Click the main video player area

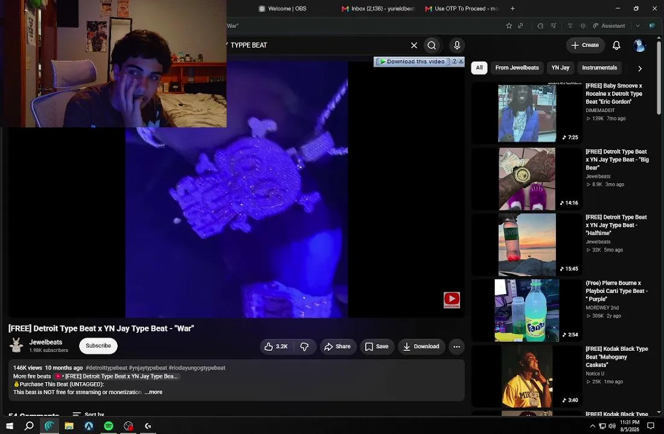pos(236,189)
